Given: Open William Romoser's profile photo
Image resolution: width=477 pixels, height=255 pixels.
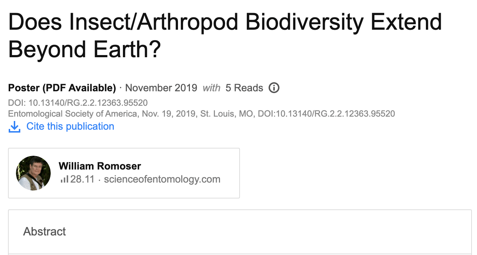Looking at the screenshot, I should click(33, 173).
